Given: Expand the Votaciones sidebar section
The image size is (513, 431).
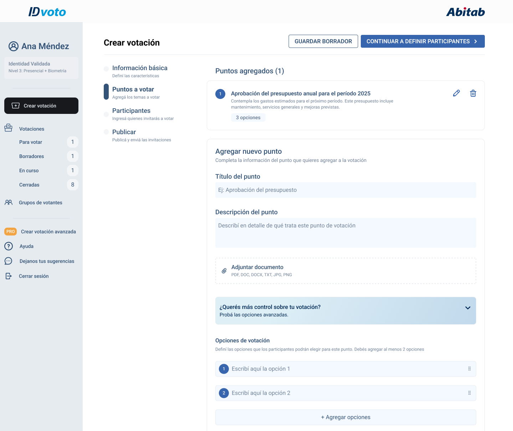Looking at the screenshot, I should pyautogui.click(x=31, y=129).
